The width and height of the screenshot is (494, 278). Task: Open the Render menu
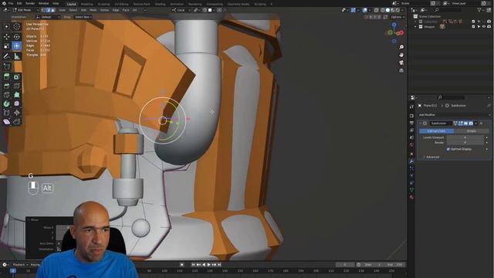point(30,3)
